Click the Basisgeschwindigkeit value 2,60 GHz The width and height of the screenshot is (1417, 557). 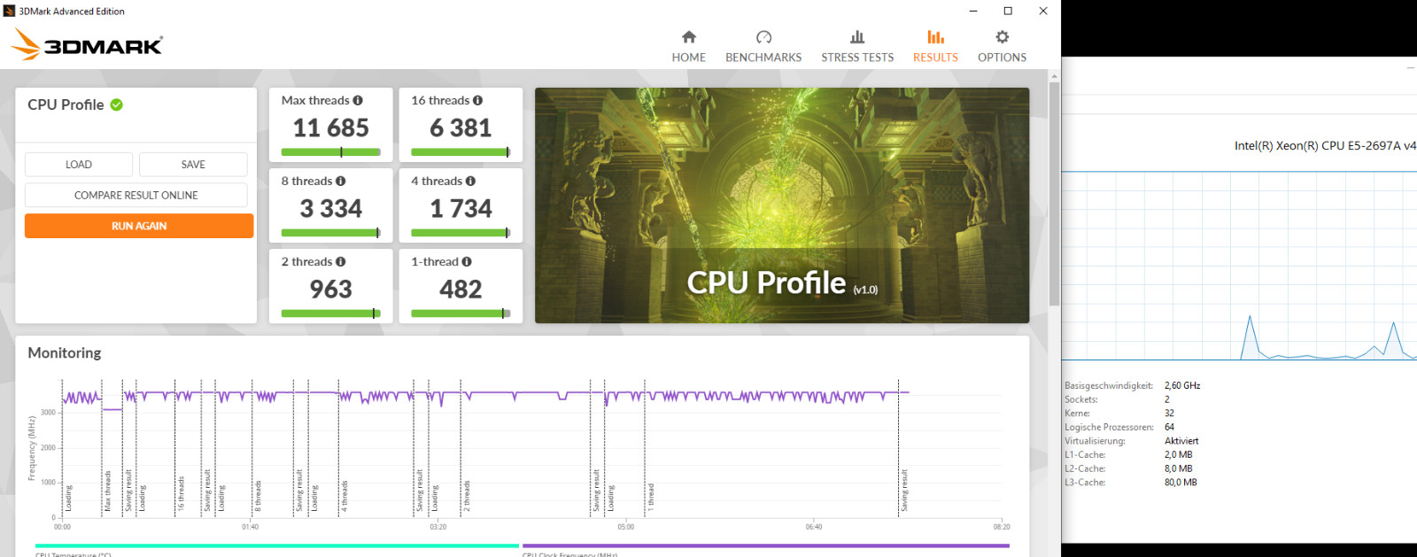point(1182,386)
